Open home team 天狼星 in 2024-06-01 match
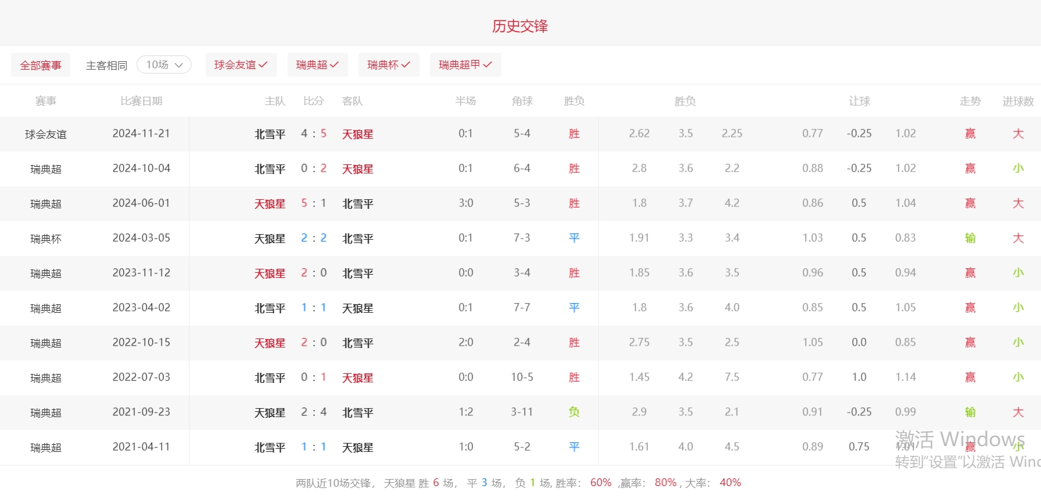 tap(269, 204)
